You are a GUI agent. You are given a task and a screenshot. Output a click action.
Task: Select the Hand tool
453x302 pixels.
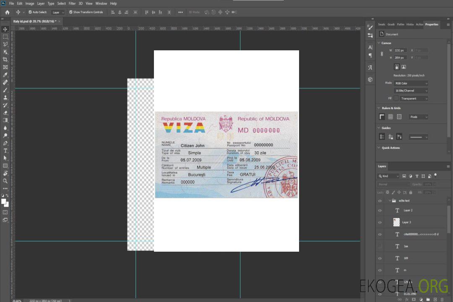point(5,173)
